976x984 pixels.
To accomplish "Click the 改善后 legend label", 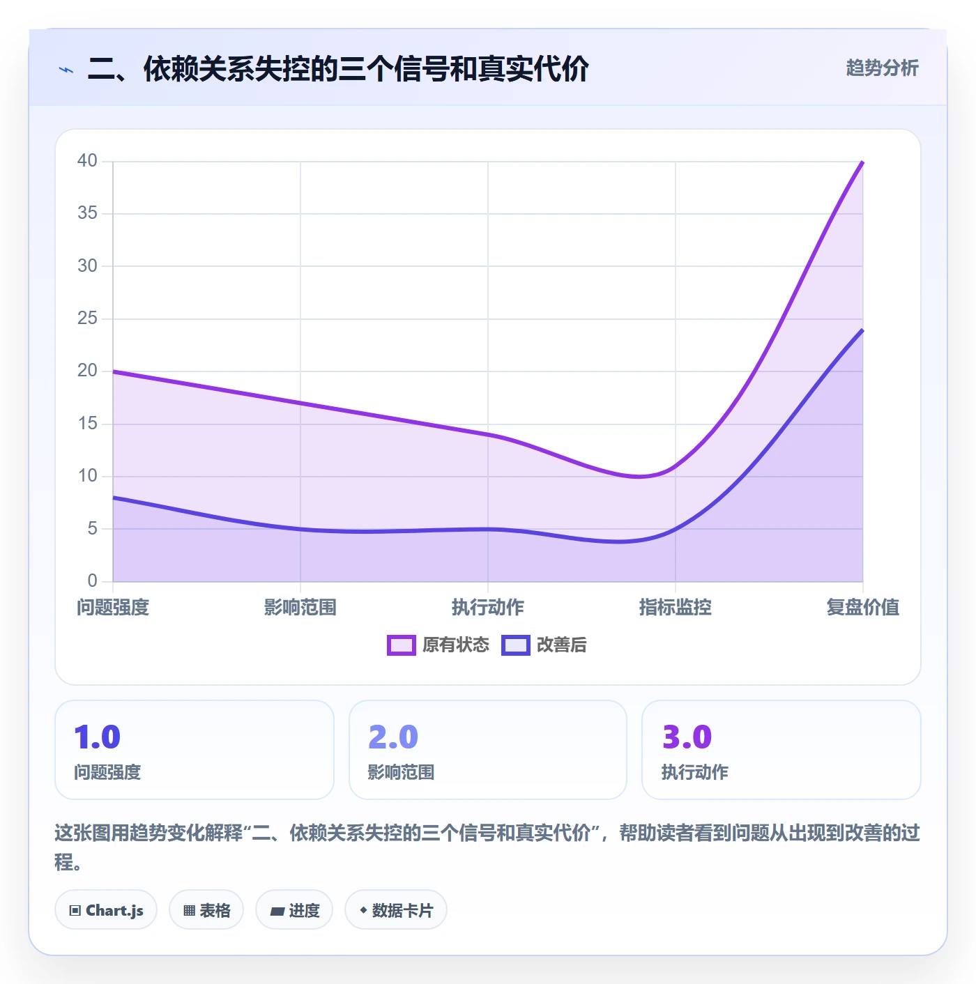I will 561,645.
